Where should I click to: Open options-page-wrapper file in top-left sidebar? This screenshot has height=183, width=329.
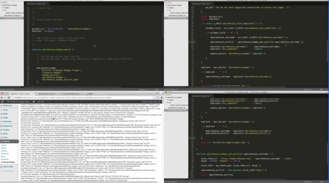click(x=14, y=13)
